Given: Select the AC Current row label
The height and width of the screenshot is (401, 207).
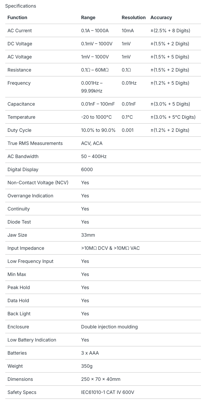Looking at the screenshot, I should [20, 31].
